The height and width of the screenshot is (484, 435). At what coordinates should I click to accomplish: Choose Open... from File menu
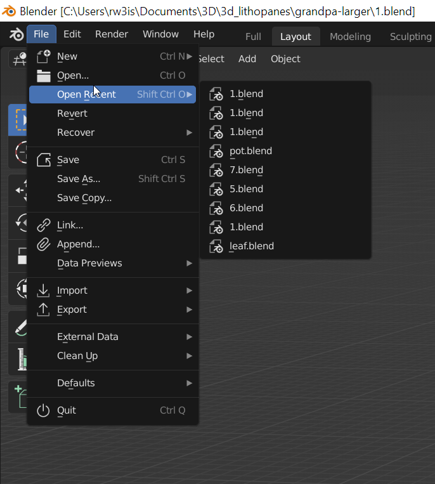(x=113, y=75)
